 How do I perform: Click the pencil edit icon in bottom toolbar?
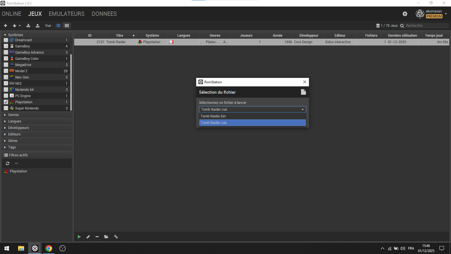(88, 237)
